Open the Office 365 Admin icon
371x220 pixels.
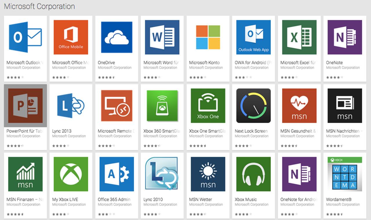click(x=117, y=174)
